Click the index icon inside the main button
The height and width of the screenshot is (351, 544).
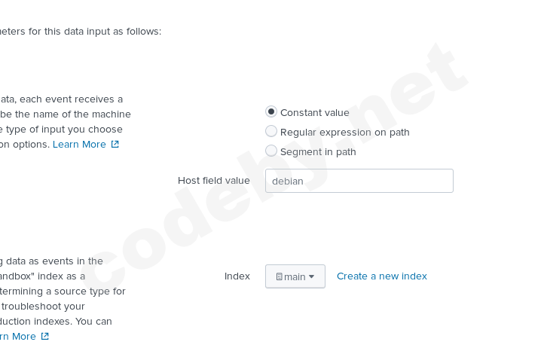279,276
